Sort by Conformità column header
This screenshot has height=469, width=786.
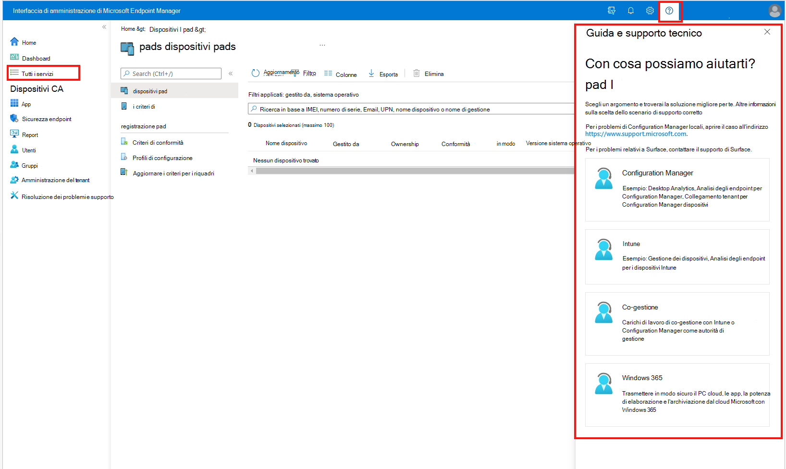(456, 144)
